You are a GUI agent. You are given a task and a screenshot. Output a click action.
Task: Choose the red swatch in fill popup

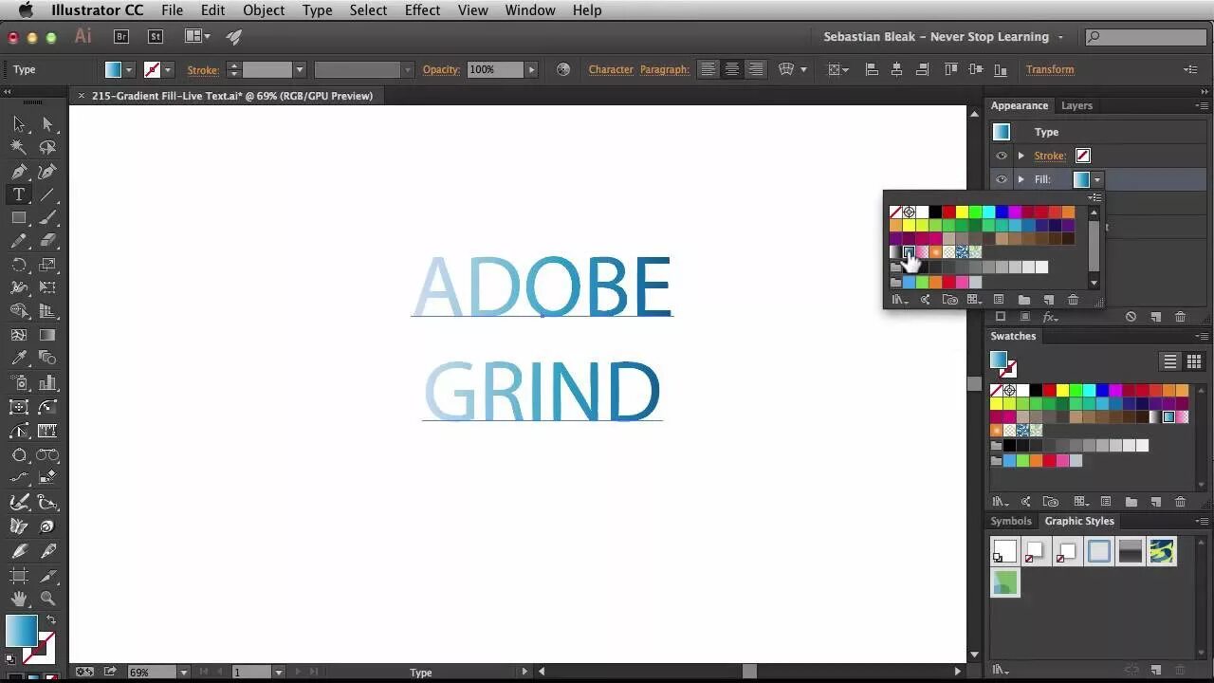[x=948, y=212]
